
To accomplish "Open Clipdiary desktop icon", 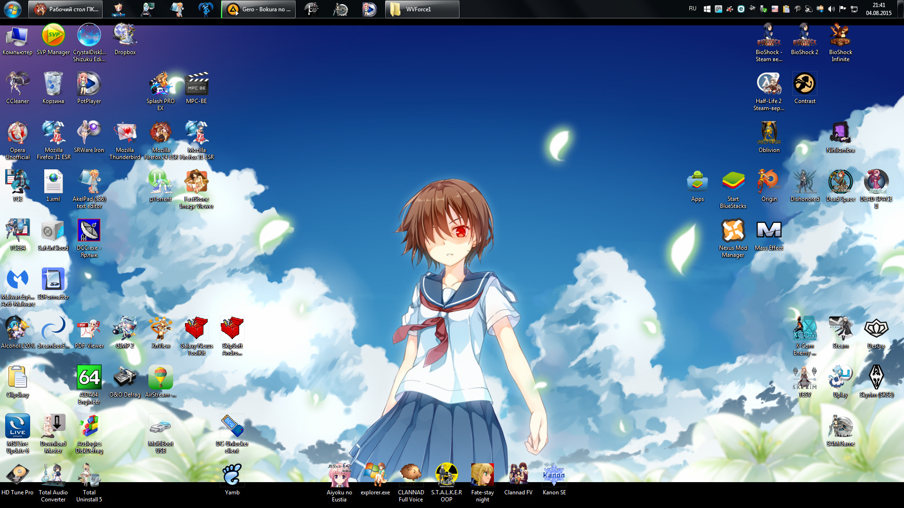I will (x=17, y=382).
